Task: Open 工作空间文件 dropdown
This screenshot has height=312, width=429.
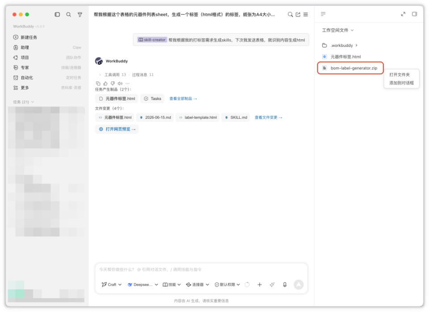Action: (x=338, y=30)
